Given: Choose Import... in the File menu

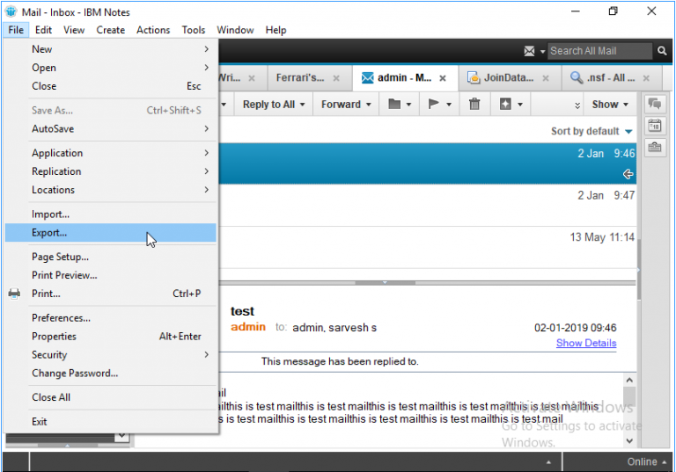Looking at the screenshot, I should pos(50,214).
